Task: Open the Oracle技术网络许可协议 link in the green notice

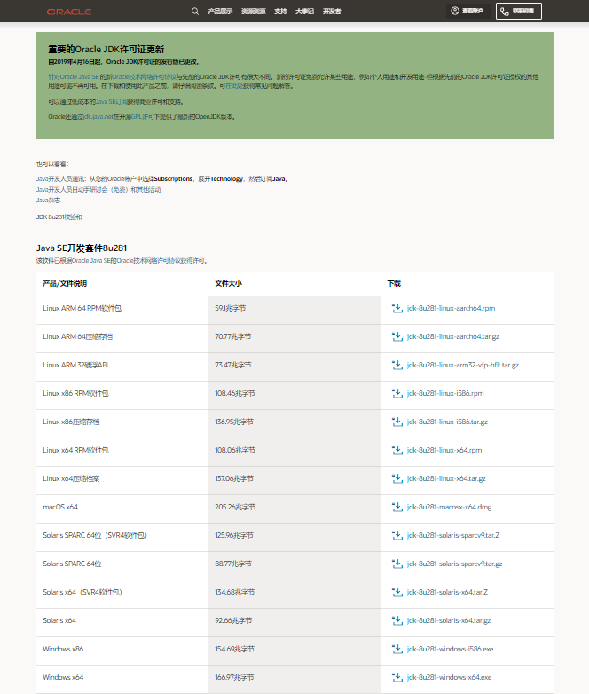Action: click(x=144, y=76)
